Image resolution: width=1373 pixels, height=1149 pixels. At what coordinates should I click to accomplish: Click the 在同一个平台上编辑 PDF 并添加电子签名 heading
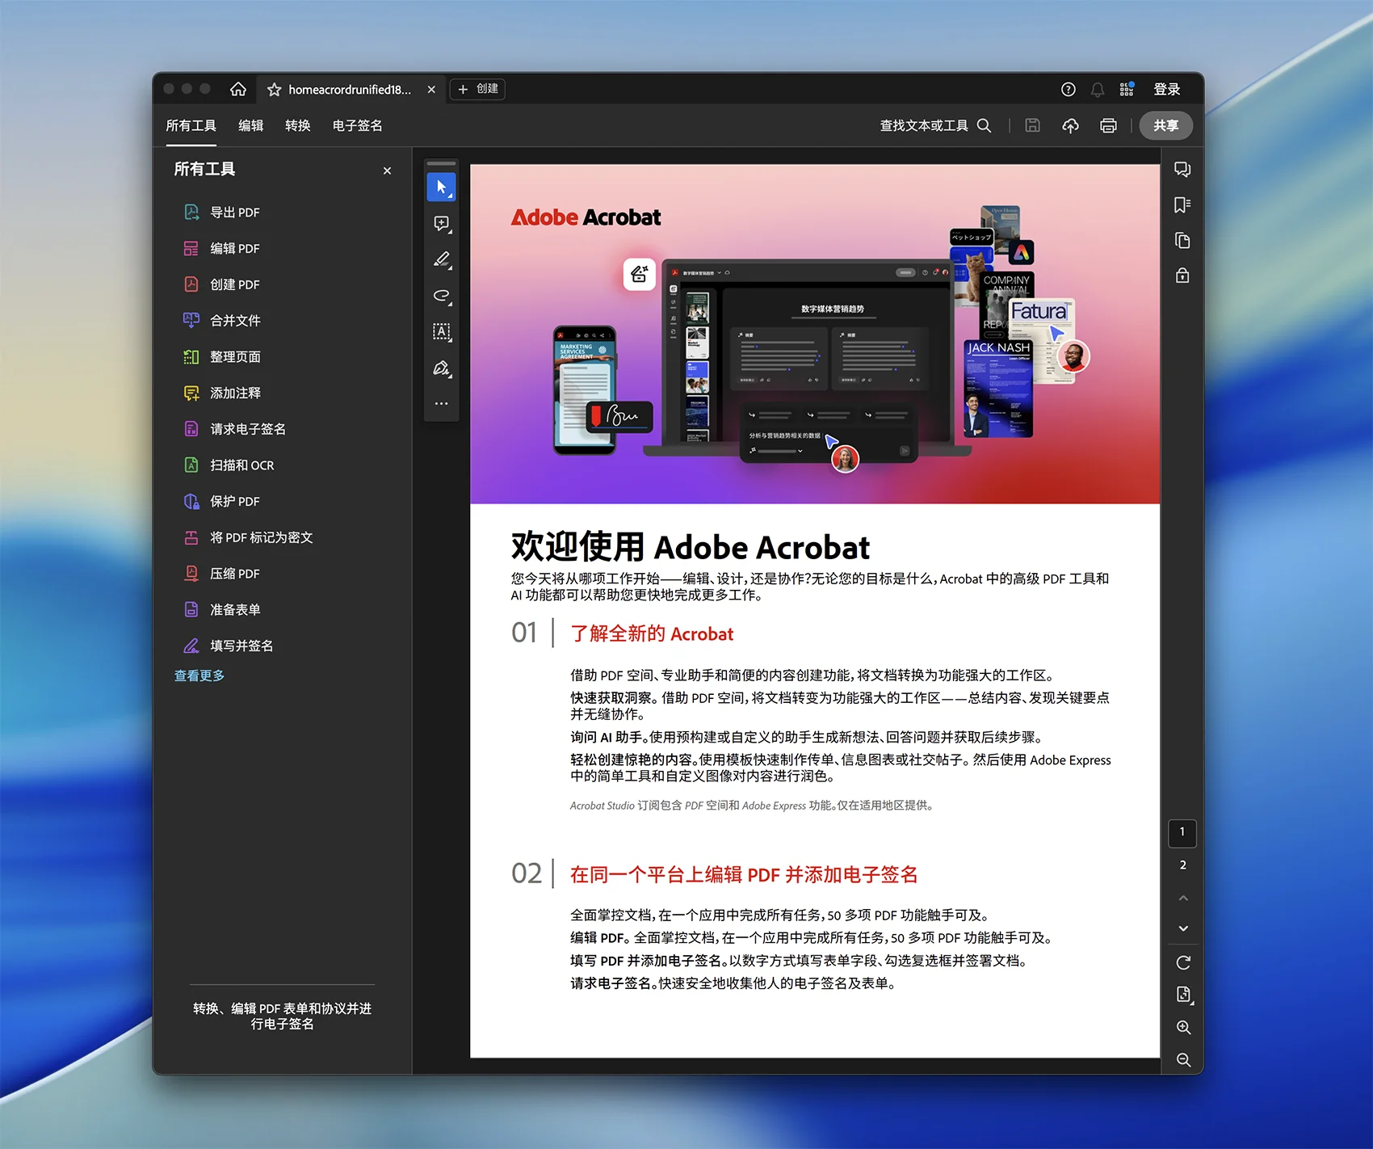coord(744,874)
